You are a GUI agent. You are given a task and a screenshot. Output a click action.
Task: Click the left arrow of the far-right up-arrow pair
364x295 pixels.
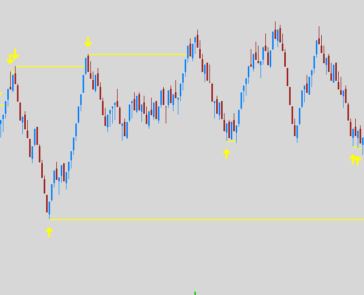point(353,159)
